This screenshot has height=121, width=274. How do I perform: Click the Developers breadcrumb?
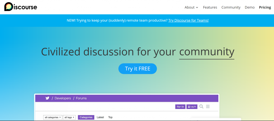click(63, 98)
